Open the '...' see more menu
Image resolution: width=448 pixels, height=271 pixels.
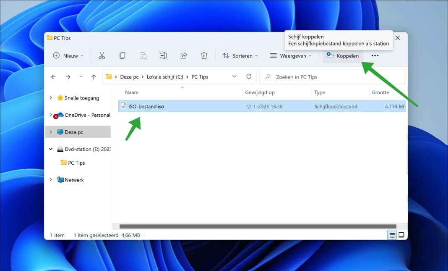click(375, 55)
